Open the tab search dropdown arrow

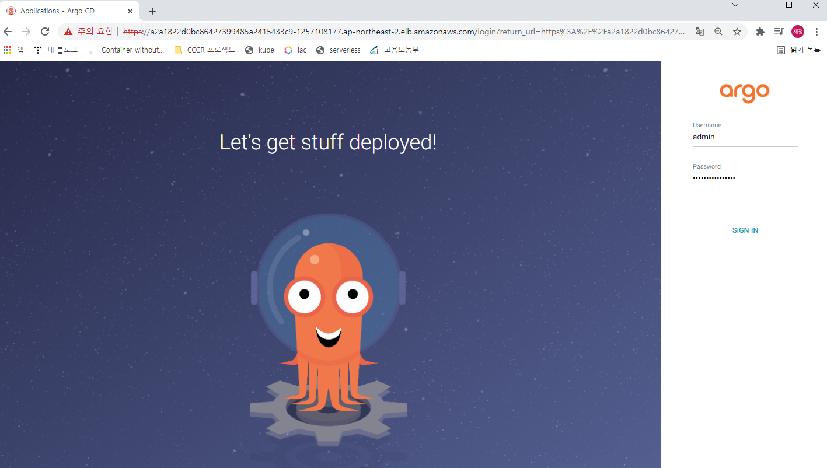735,5
